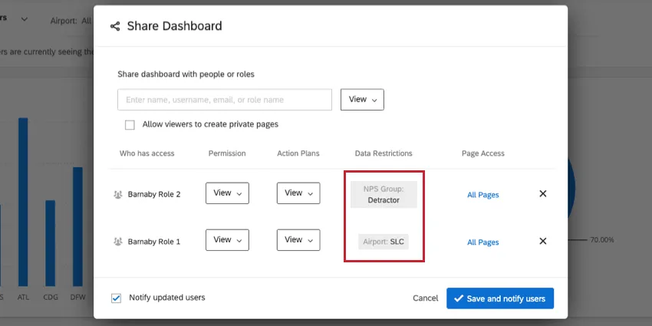Open Permission dropdown for Barnaby Role 2

tap(227, 193)
